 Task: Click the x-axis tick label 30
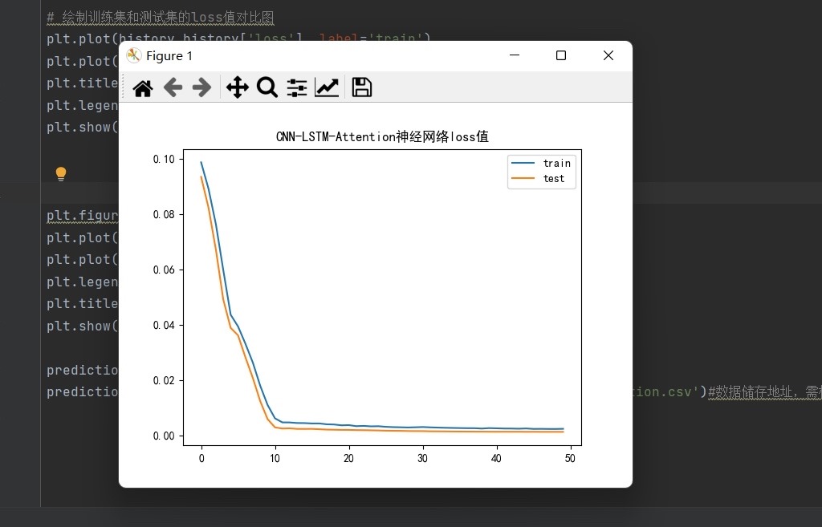pyautogui.click(x=422, y=458)
